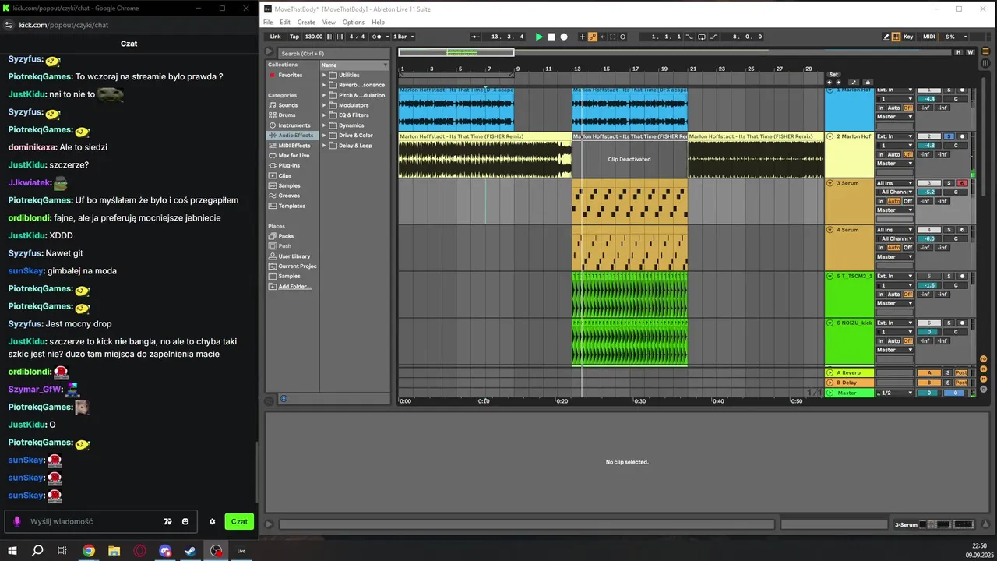This screenshot has width=997, height=561.
Task: Expand the Delay & Loop folder
Action: (x=325, y=146)
